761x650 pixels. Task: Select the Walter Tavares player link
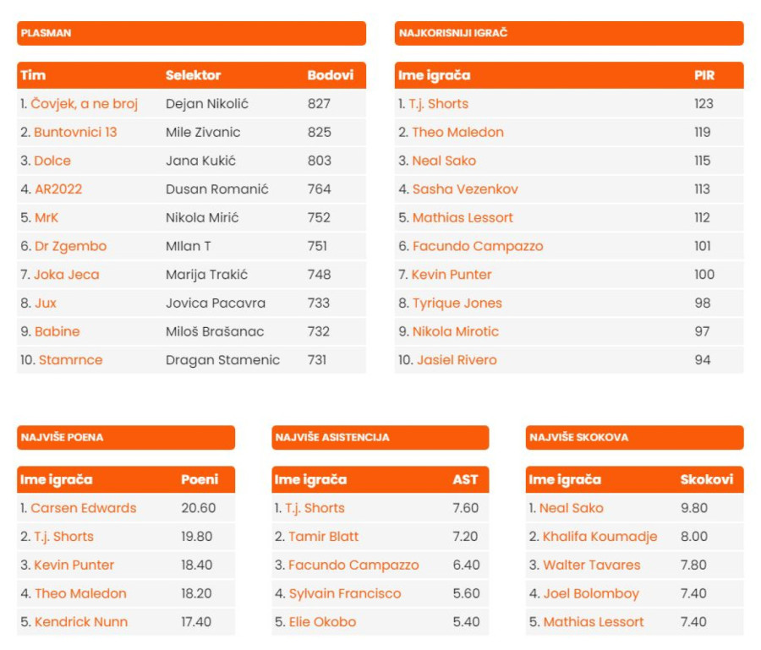[592, 565]
